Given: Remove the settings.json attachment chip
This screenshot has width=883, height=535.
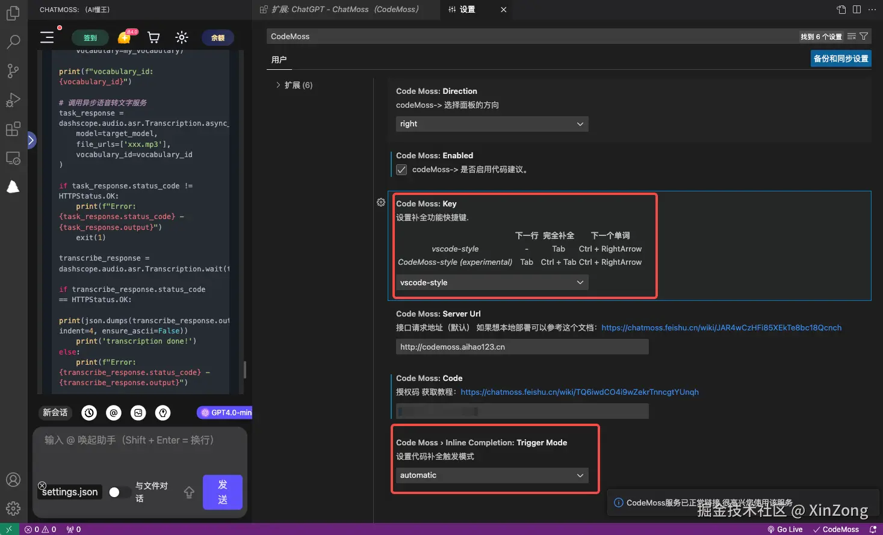Looking at the screenshot, I should pos(42,486).
